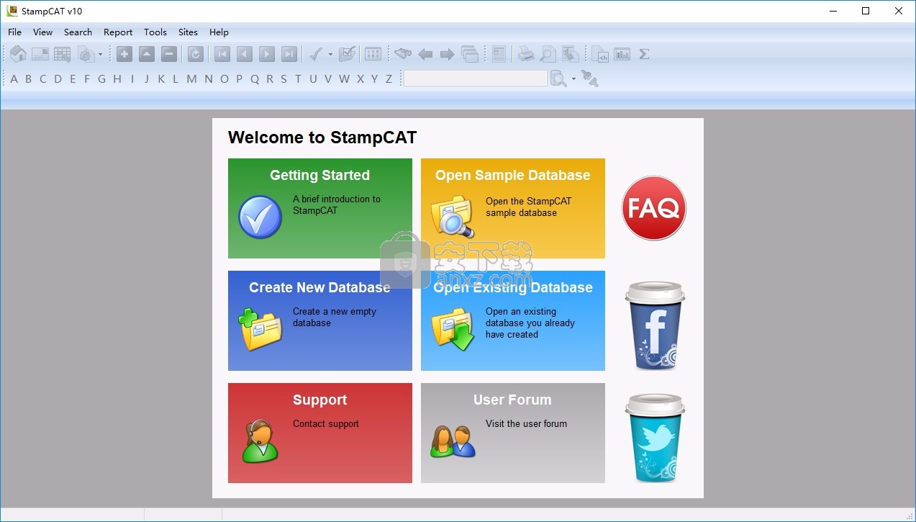The width and height of the screenshot is (916, 522).
Task: Click the print preview magnifier icon
Action: click(x=548, y=54)
